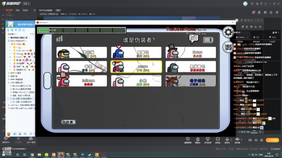The width and height of the screenshot is (282, 158).
Task: Open the danmu assistant panel settings
Action: 276,32
